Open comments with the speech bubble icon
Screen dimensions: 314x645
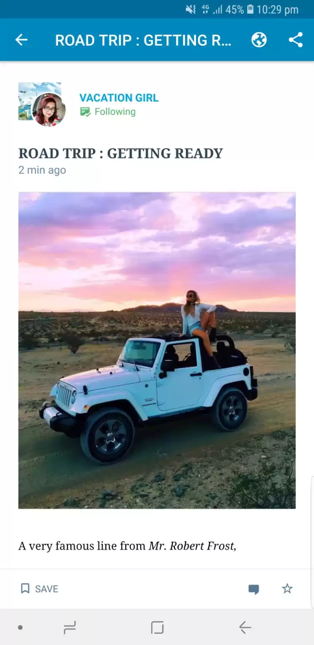pos(253,589)
